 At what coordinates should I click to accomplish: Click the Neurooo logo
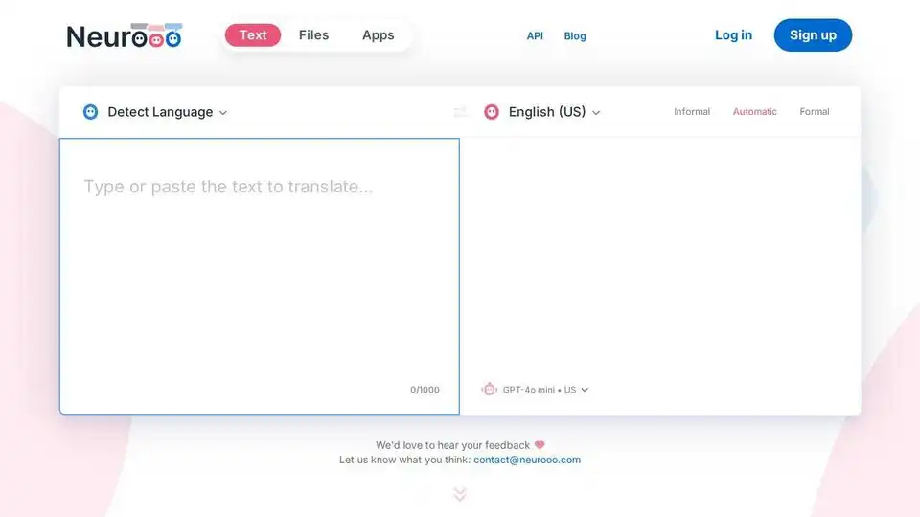tap(125, 35)
